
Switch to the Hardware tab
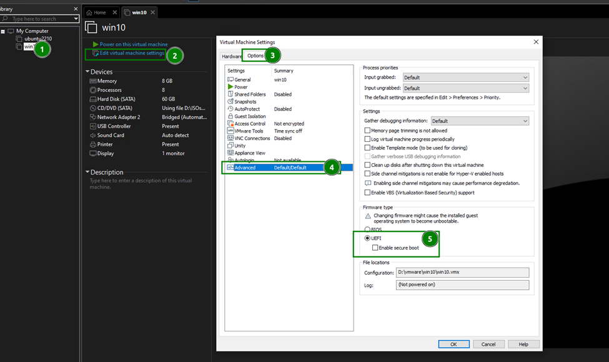231,56
